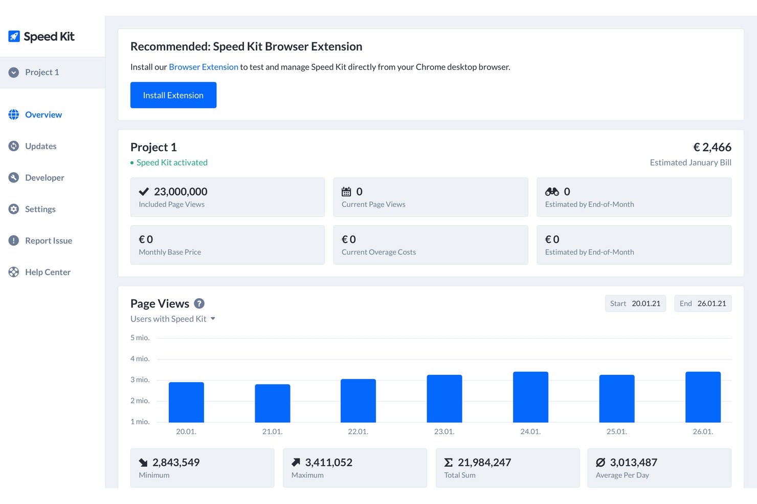The image size is (757, 504).
Task: Click the binoculars icon for page views estimate
Action: [x=552, y=191]
